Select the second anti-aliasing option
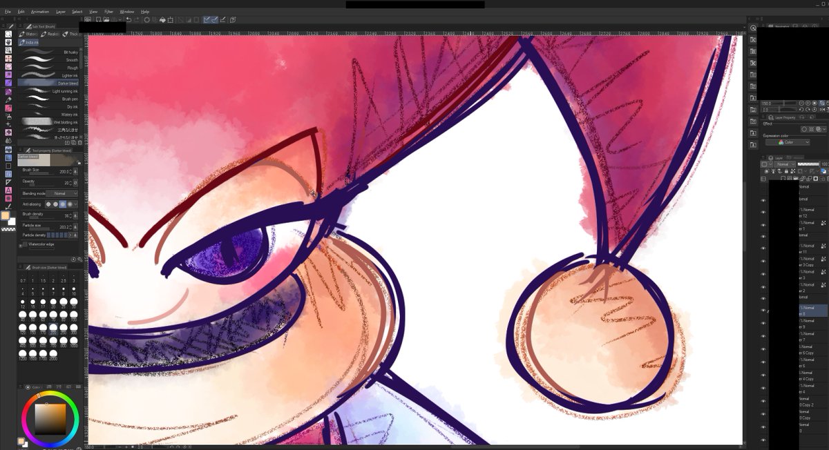Viewport: 829px width, 450px height. (x=55, y=204)
